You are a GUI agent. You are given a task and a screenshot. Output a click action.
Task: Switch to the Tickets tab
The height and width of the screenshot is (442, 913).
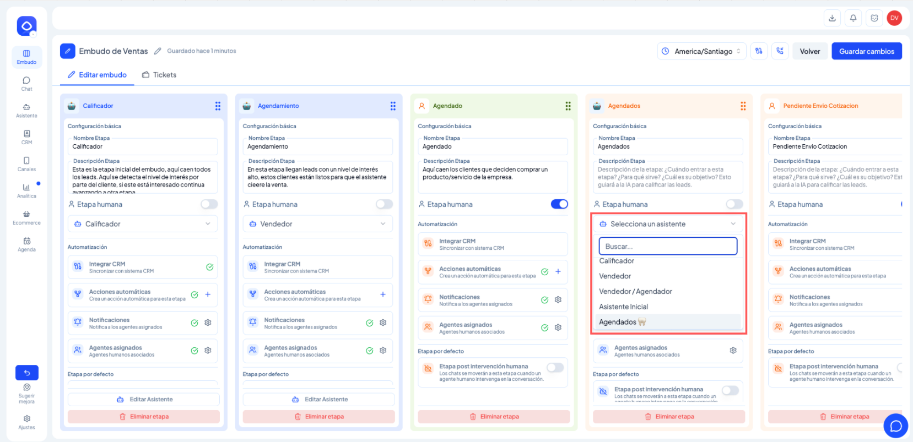pos(159,75)
